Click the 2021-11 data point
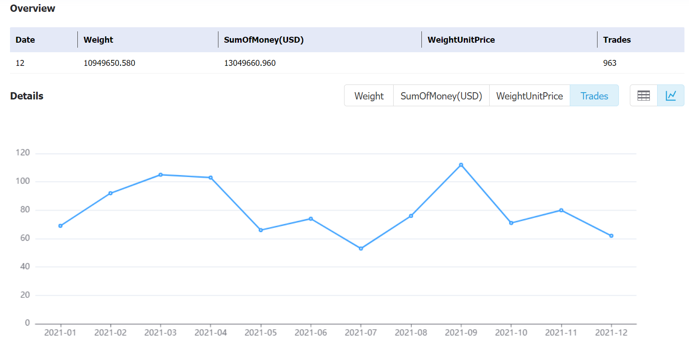The height and width of the screenshot is (351, 689). 561,210
